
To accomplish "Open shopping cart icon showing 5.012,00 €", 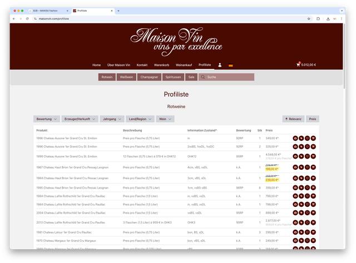I will (x=299, y=65).
